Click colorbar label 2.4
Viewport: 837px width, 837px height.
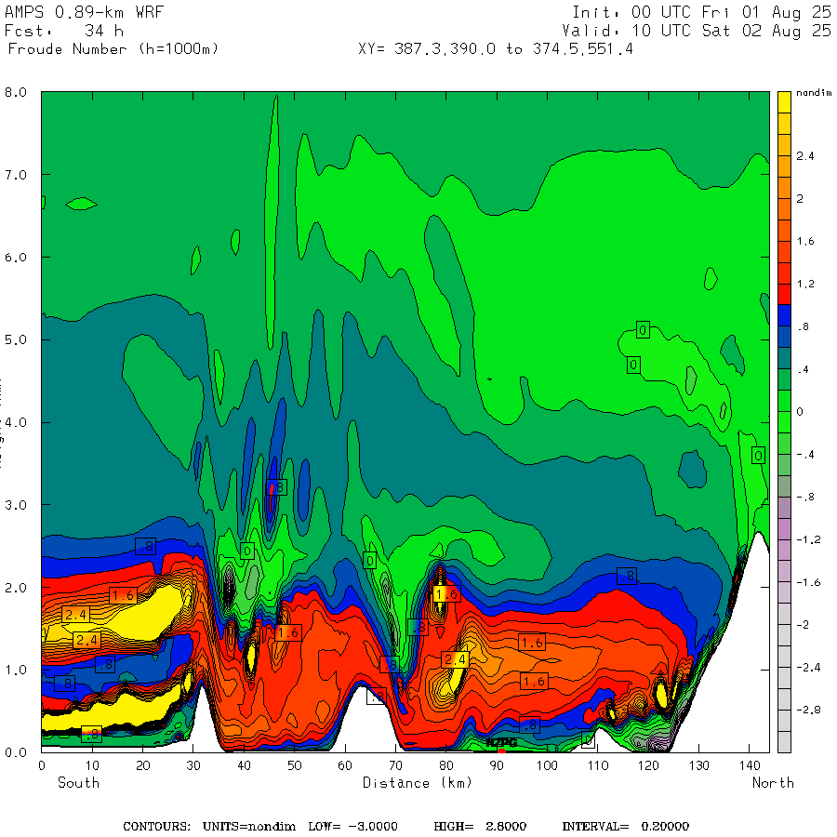[805, 156]
